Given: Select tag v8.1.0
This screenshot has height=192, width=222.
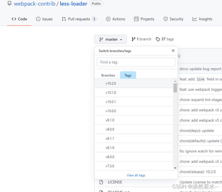Looking at the screenshot, I should [134, 148].
